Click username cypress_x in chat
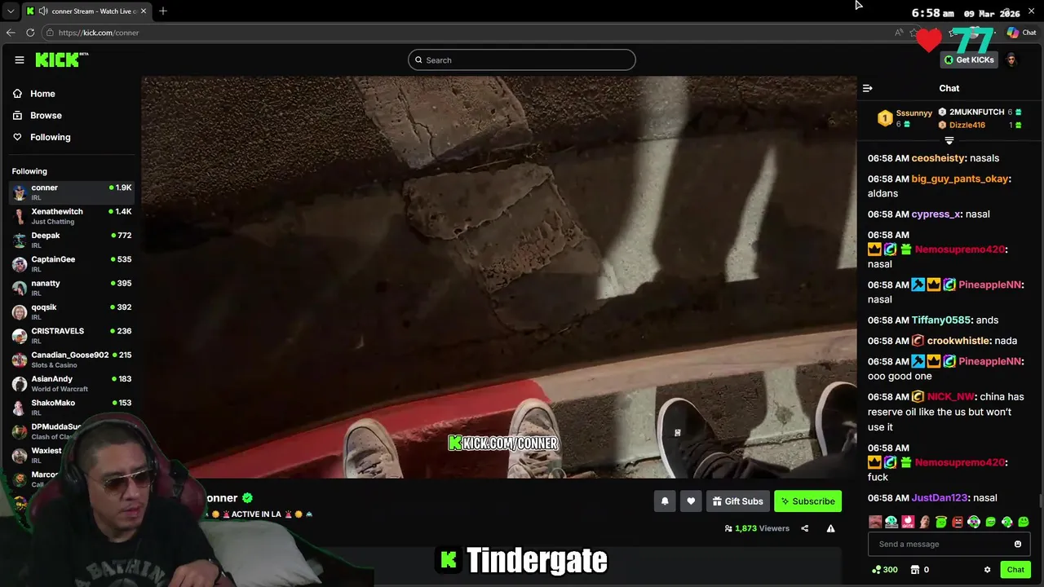The width and height of the screenshot is (1044, 587). click(936, 214)
